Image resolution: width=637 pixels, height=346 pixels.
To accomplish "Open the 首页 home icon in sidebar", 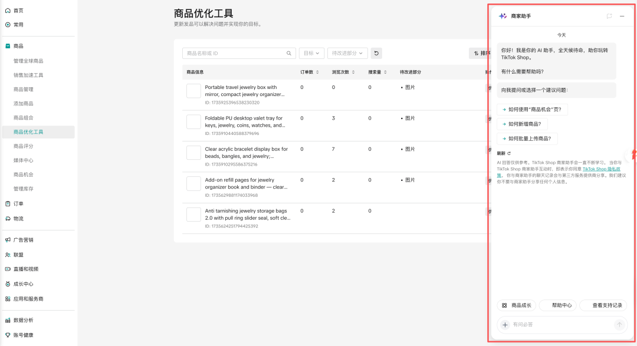I will click(8, 11).
